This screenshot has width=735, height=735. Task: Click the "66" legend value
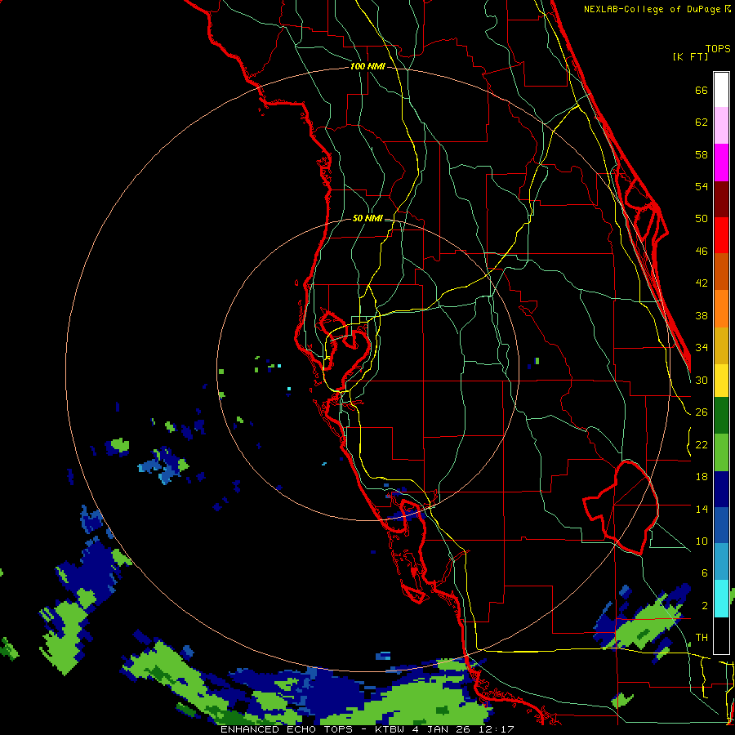[702, 90]
